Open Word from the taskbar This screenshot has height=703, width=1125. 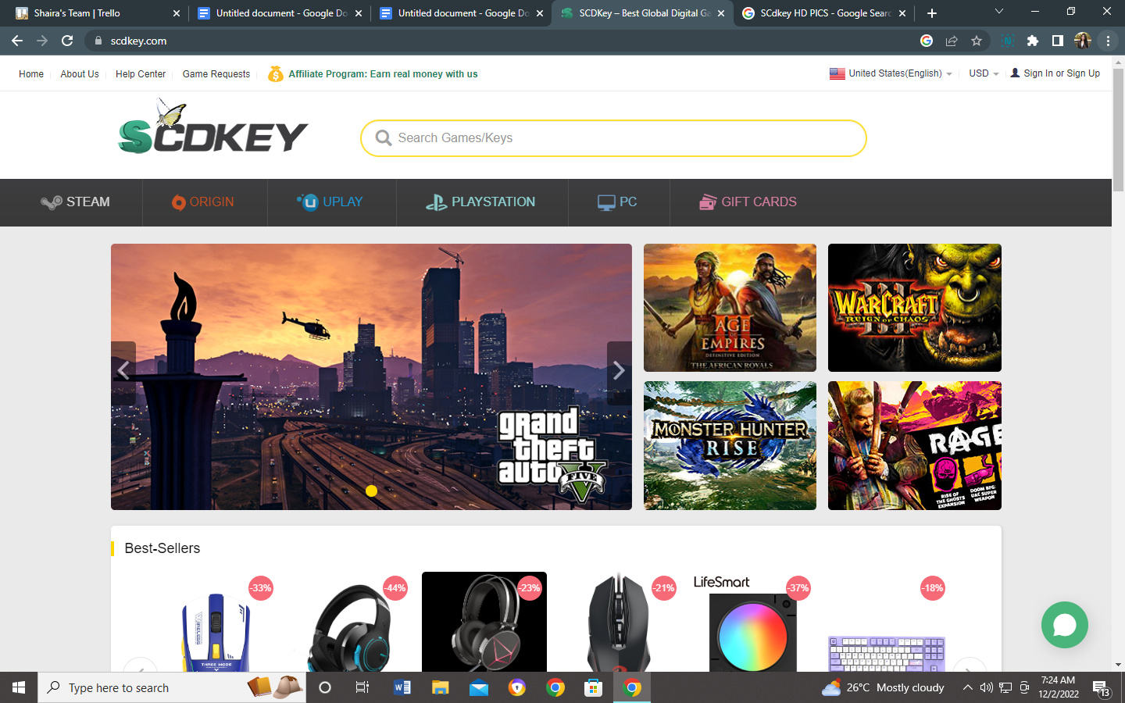click(402, 687)
